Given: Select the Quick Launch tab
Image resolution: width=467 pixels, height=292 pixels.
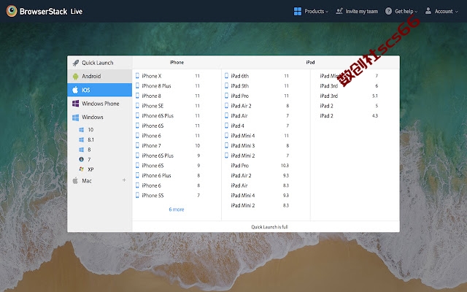Looking at the screenshot, I should tap(99, 63).
